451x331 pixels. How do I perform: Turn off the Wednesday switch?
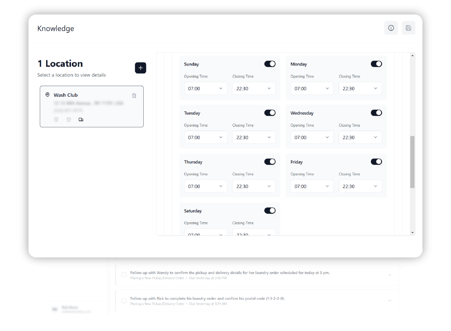point(376,113)
